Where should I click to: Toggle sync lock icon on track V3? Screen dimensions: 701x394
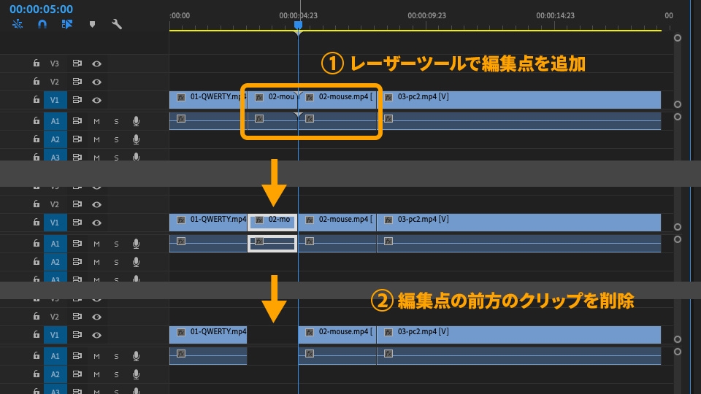(77, 63)
